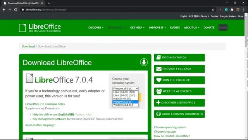Choose Linux (64-bit) (deb) option
This screenshot has height=140, width=248.
tap(126, 92)
